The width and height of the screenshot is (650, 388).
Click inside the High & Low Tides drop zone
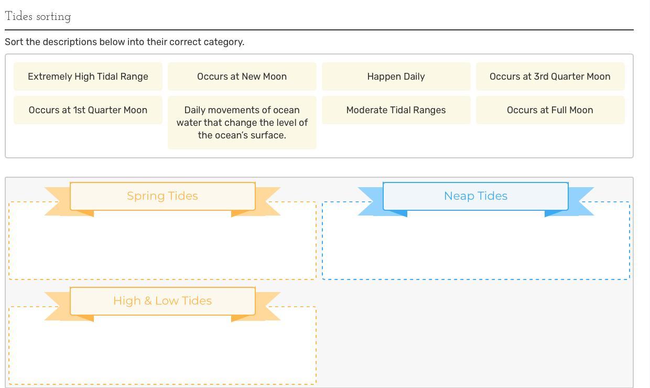[x=162, y=351]
